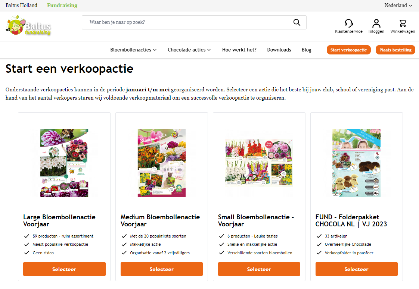Expand the Chocolade acties menu
The image size is (419, 289).
click(x=189, y=50)
